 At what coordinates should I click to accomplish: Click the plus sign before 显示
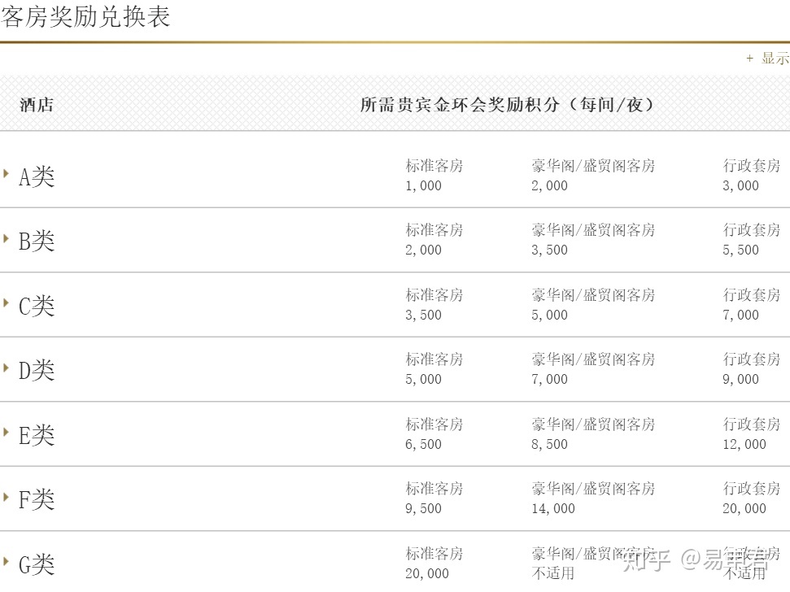(x=748, y=59)
